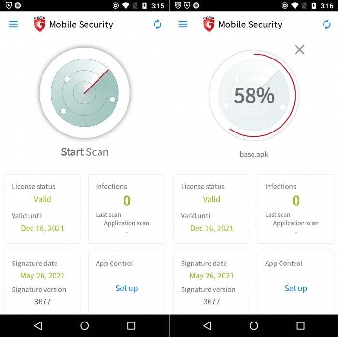The image size is (338, 337).
Task: Open hamburger menu in right screen
Action: (183, 24)
